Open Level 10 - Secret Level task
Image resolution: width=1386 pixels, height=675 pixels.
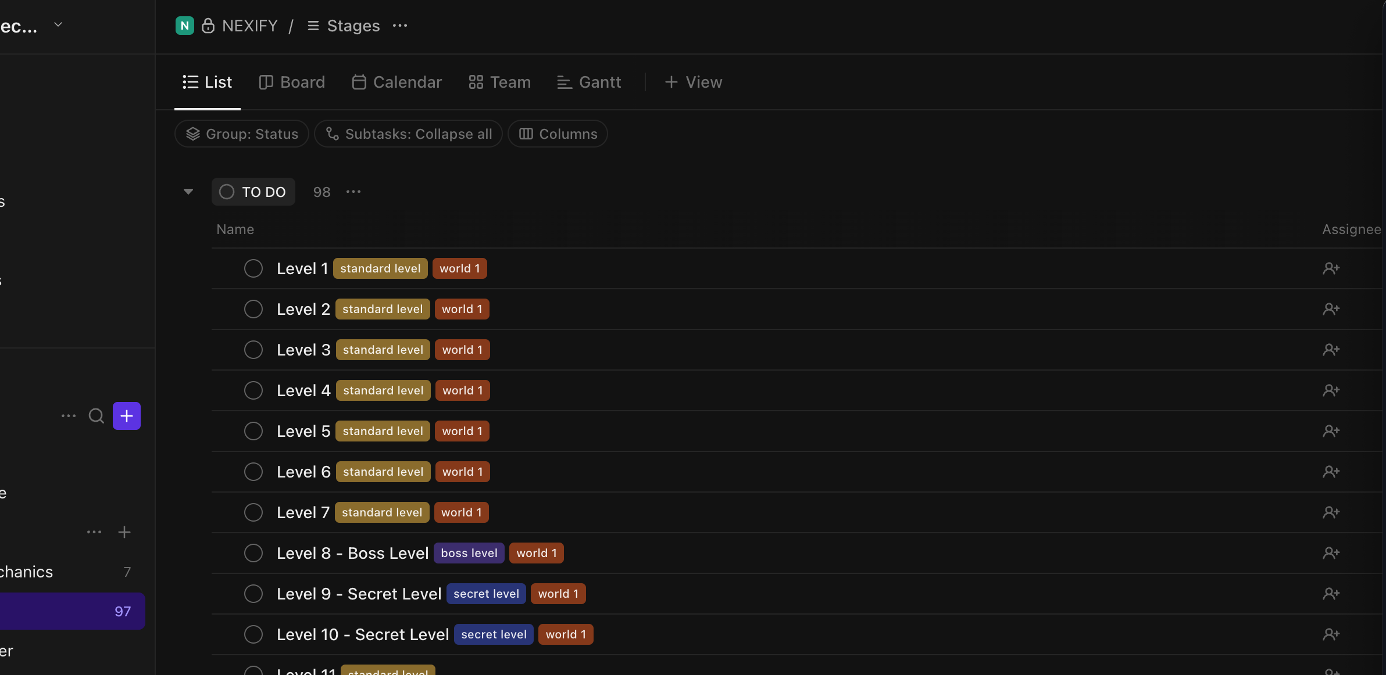point(363,634)
